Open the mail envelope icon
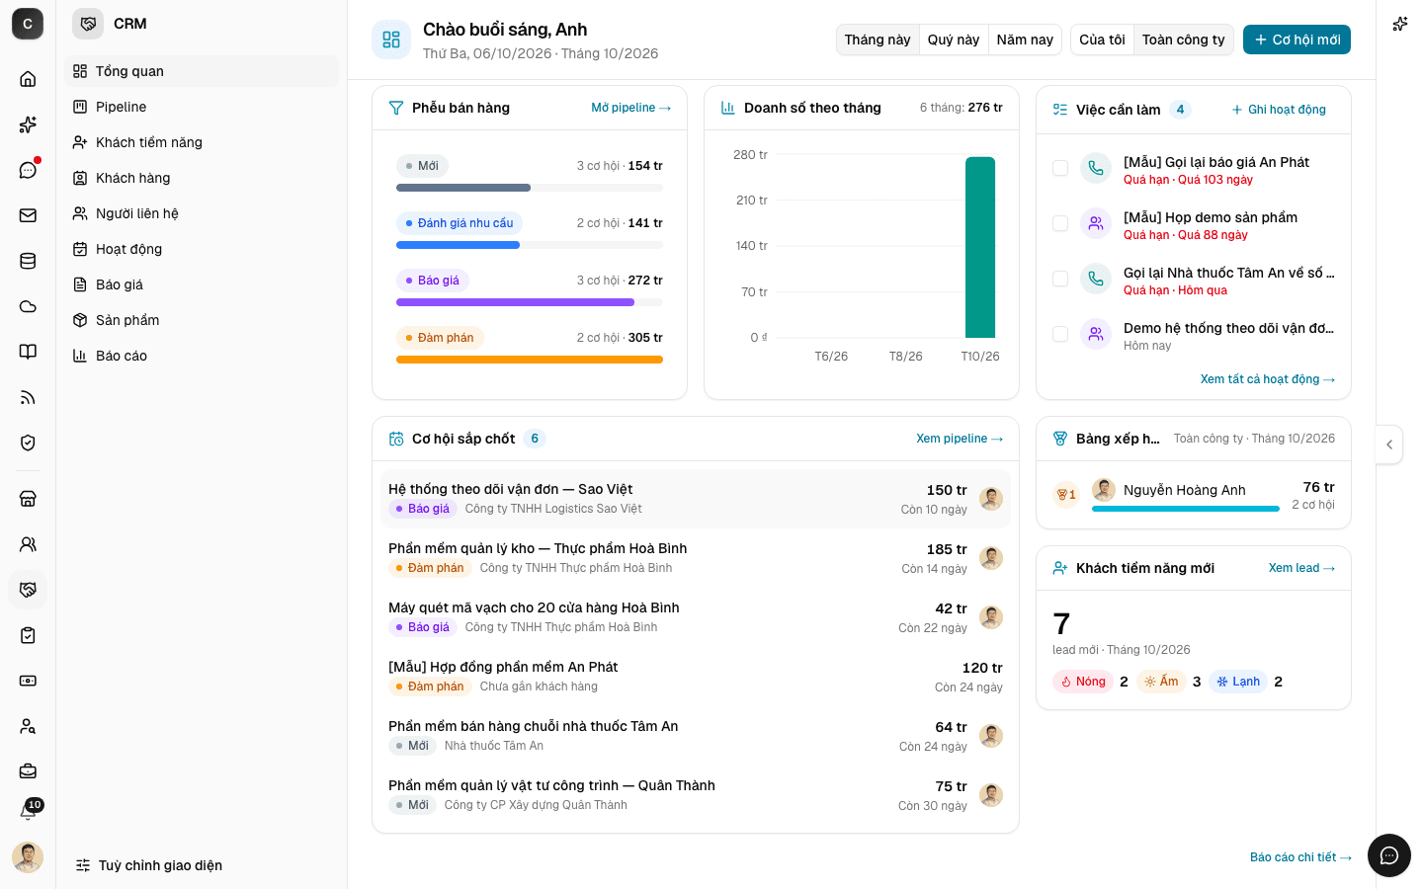Viewport: 1423px width, 889px height. (28, 215)
